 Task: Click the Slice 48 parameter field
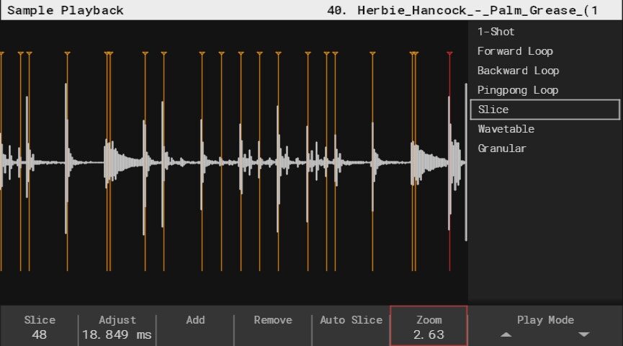point(40,327)
